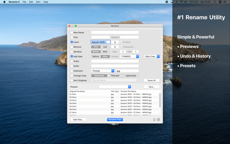Click the Insert Position stepper arrows
Viewport: 230px width, 144px height.
pyautogui.click(x=121, y=42)
